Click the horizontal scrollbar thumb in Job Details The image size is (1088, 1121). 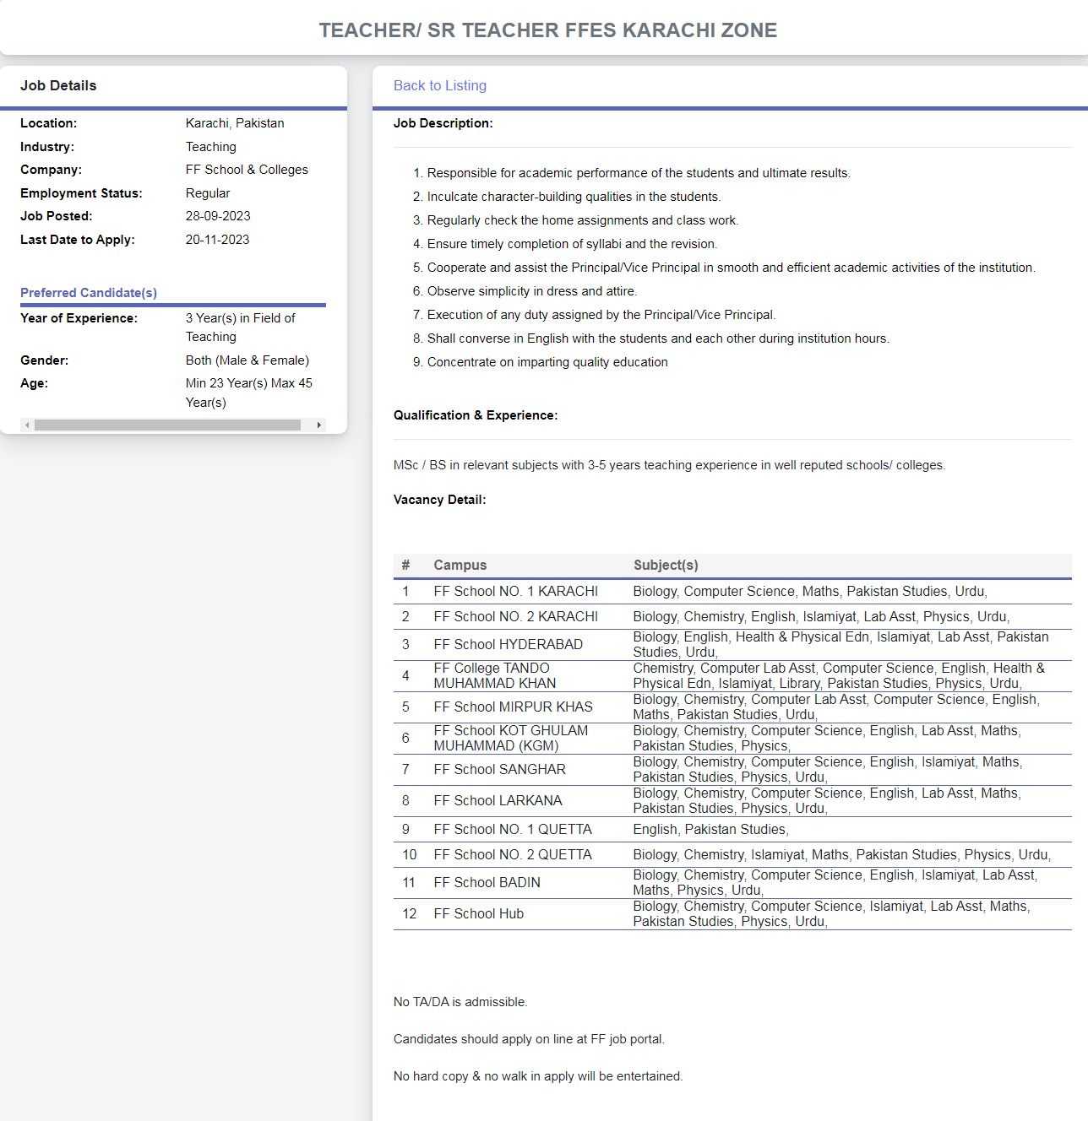tap(167, 425)
